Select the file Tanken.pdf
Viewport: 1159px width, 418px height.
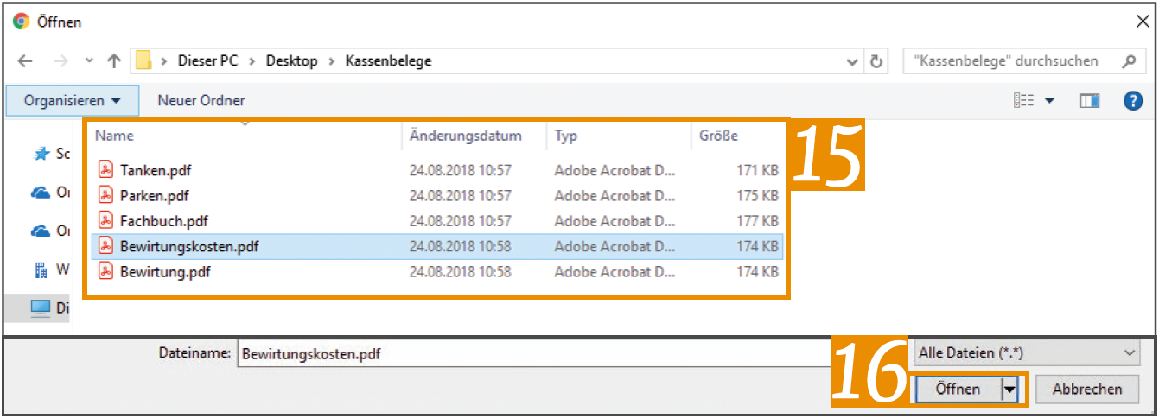coord(437,170)
